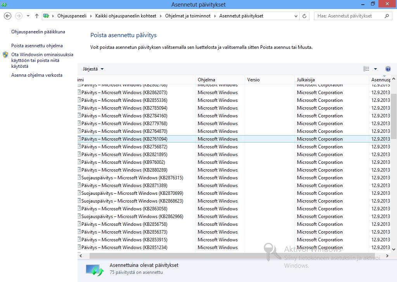The image size is (397, 282).
Task: Expand arrow after Ohjelmat ja toiminnot
Action: (x=215, y=16)
